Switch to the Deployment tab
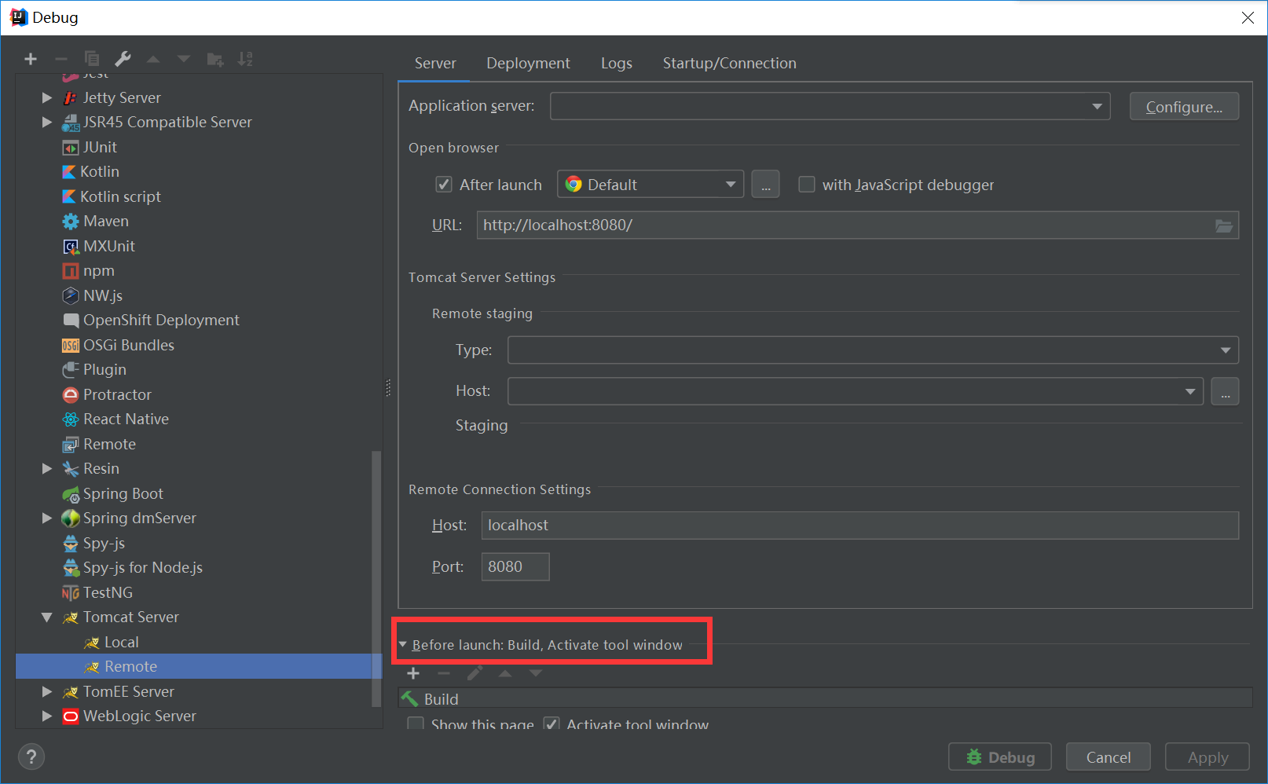 (528, 63)
